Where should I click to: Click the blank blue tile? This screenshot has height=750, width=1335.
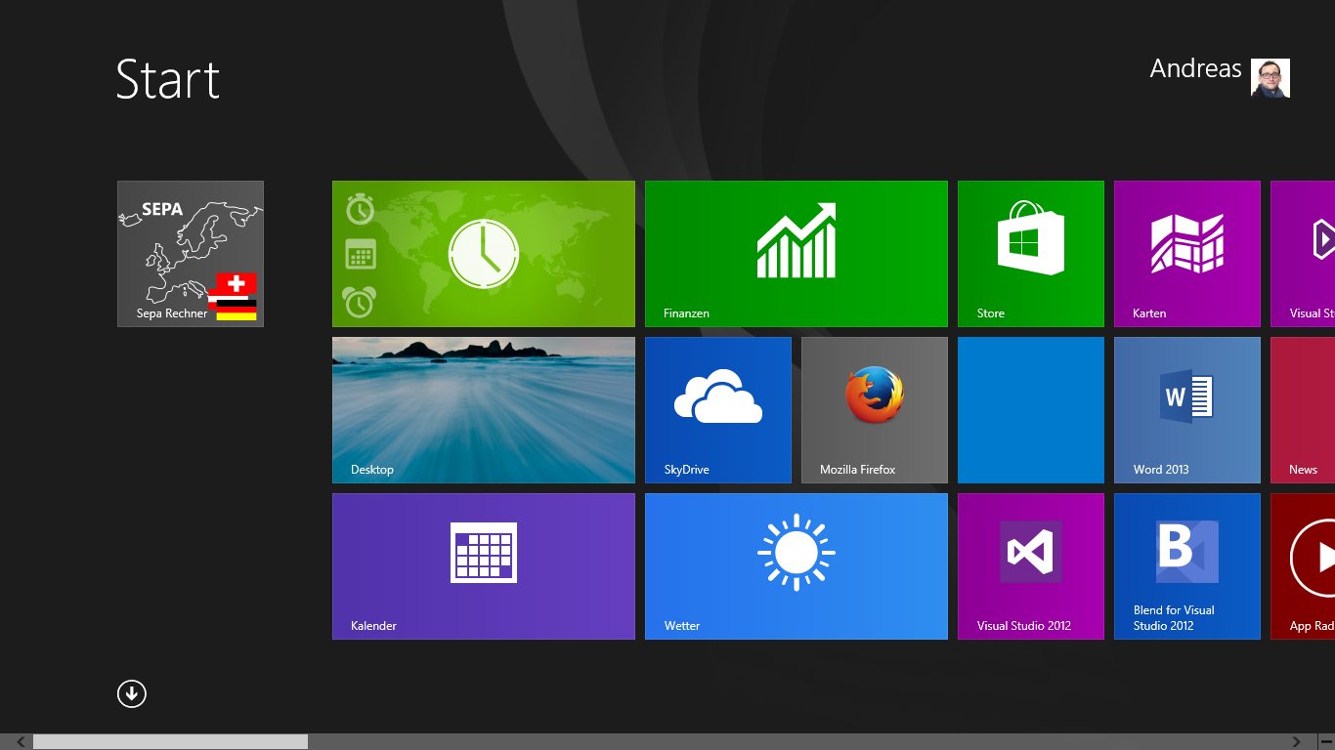1031,410
